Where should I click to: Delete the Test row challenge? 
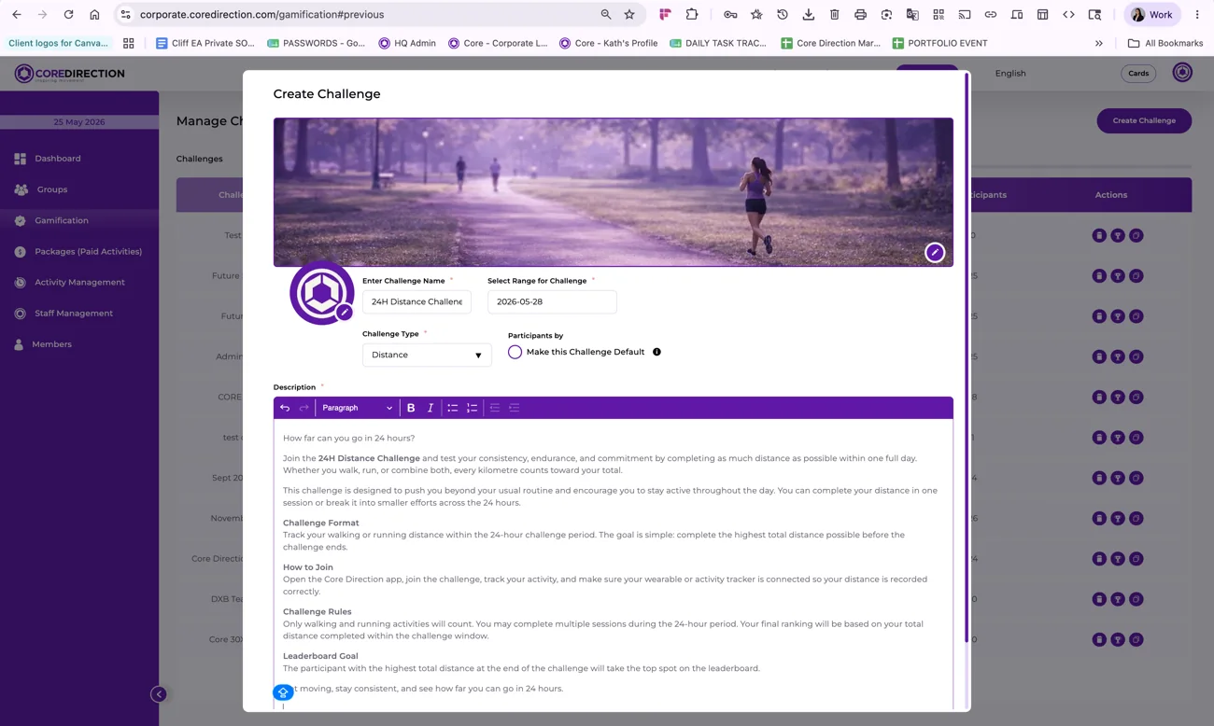(x=1099, y=235)
